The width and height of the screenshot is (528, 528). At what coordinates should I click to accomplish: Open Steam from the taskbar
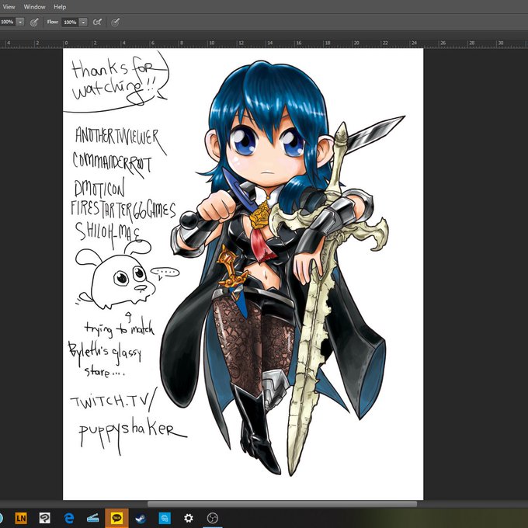pos(141,518)
